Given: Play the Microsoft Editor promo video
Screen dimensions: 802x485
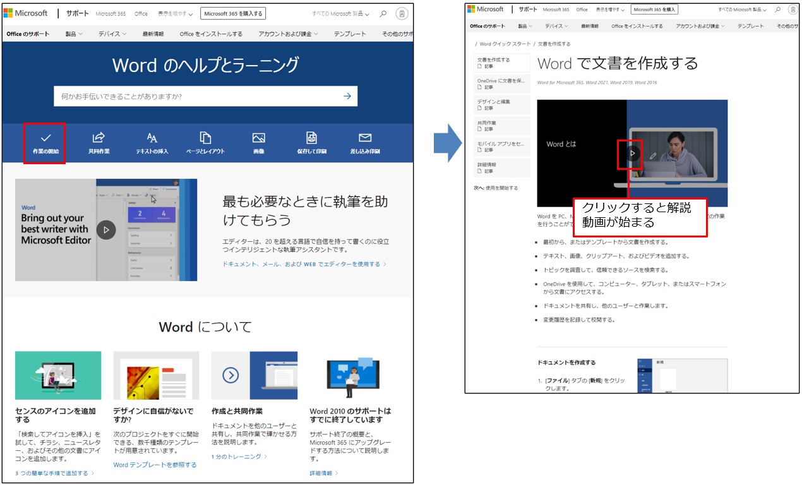Looking at the screenshot, I should coord(106,230).
